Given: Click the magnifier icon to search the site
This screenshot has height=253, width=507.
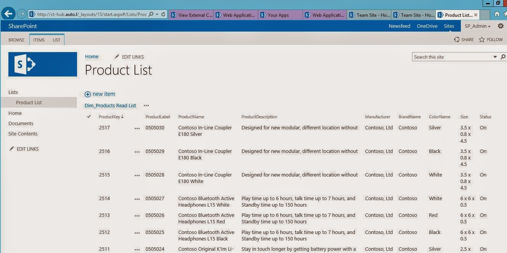Looking at the screenshot, I should tap(503, 57).
